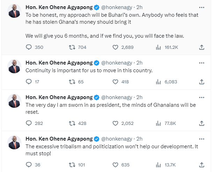The width and height of the screenshot is (218, 172).
Task: View analytics showing 161.2K views
Action: (158, 47)
